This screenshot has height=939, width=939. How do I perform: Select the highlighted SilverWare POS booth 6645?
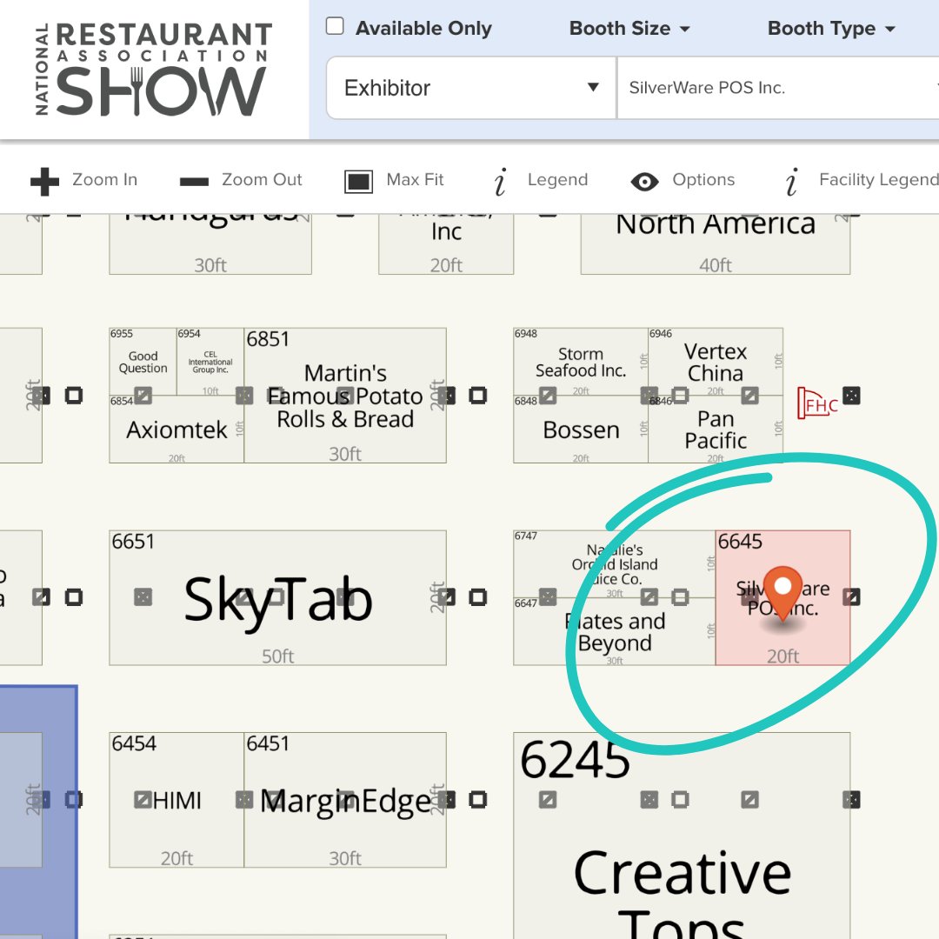point(782,597)
